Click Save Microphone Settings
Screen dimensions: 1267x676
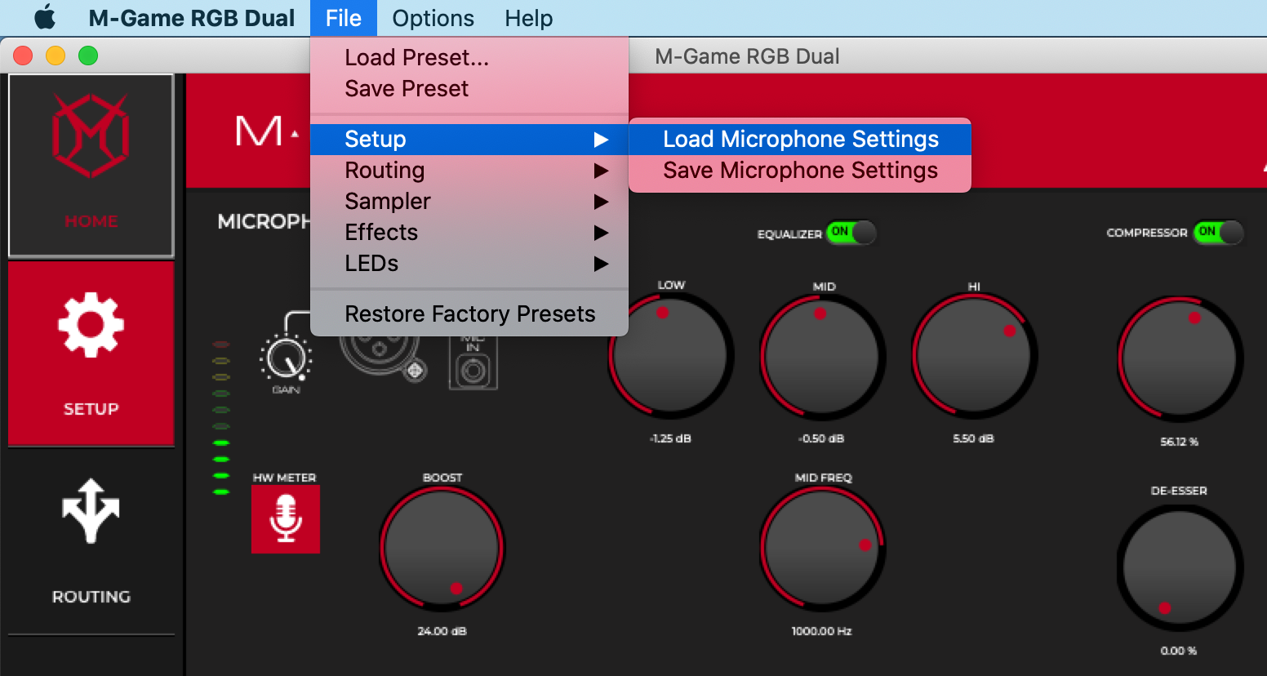click(800, 171)
